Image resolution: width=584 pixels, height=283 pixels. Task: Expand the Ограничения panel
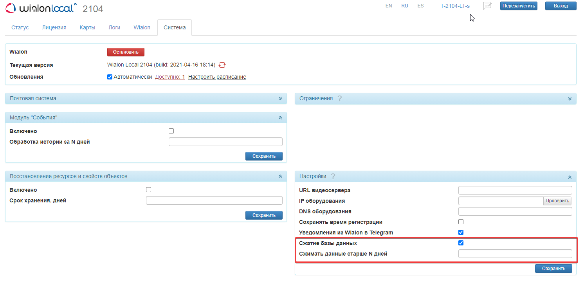click(x=570, y=99)
